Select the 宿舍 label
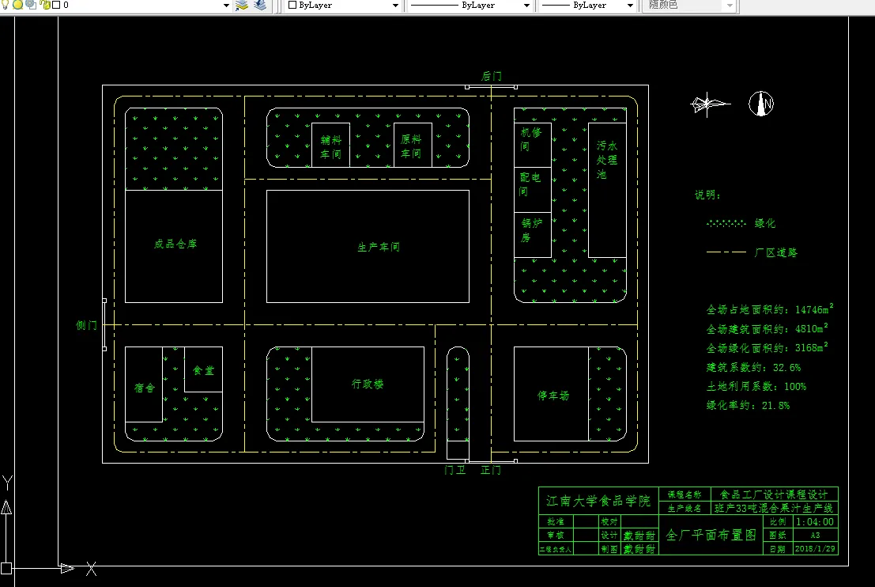The height and width of the screenshot is (587, 875). click(145, 388)
